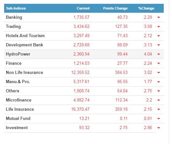Click the red down arrow in Banking row

(159, 17)
